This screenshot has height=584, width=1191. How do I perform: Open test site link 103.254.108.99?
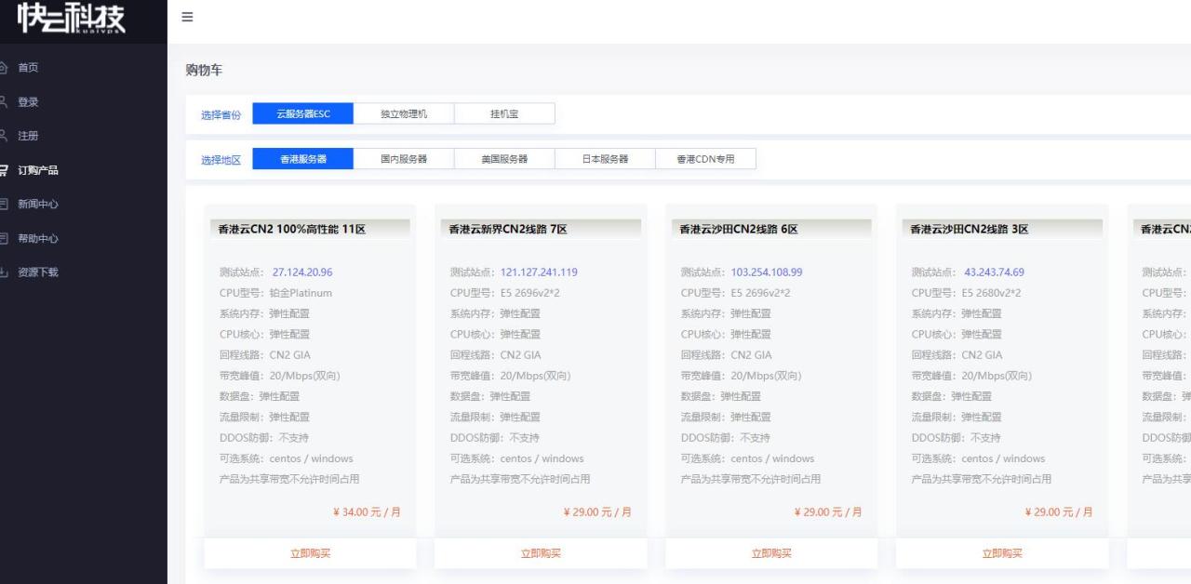pos(767,272)
